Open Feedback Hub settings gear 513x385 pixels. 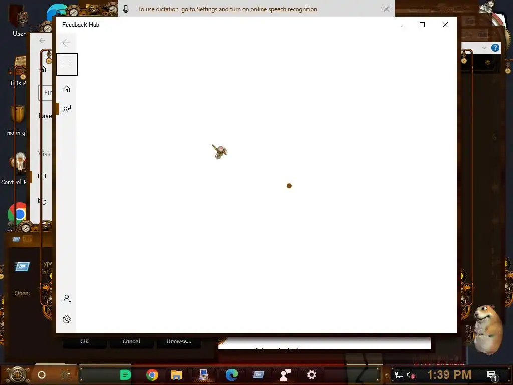(x=67, y=319)
